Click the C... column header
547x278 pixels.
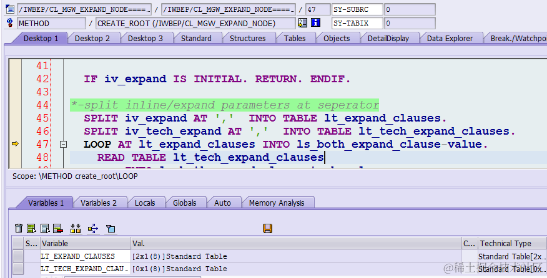click(470, 243)
